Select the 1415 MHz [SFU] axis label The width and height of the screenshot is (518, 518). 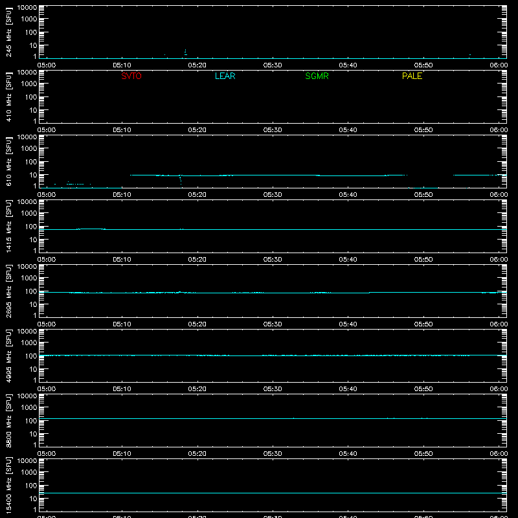pos(8,226)
